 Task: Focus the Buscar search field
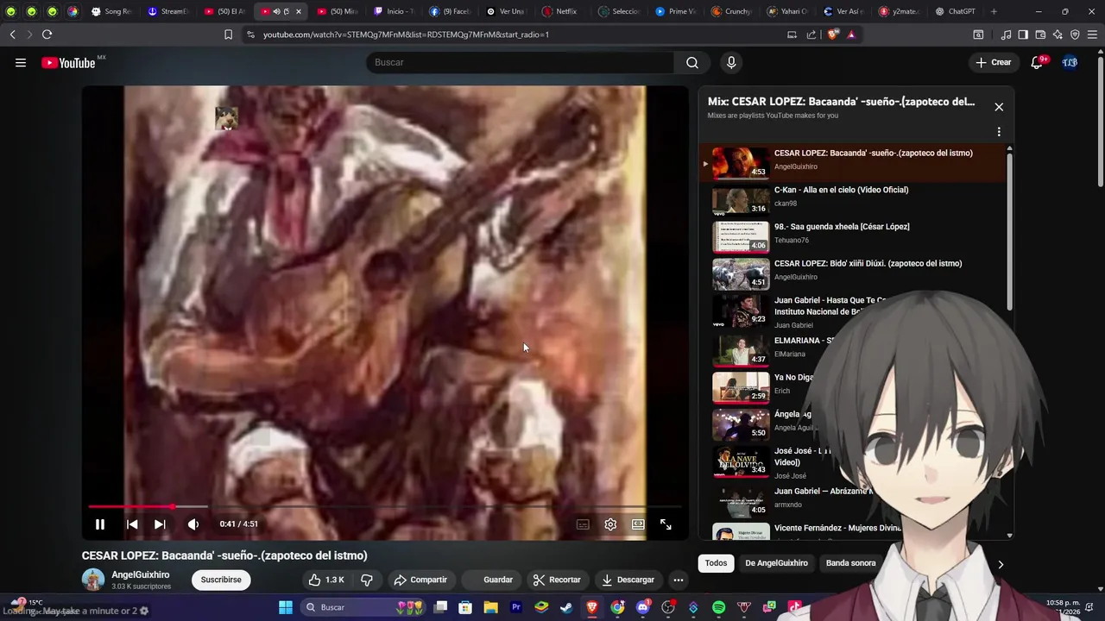pyautogui.click(x=521, y=62)
